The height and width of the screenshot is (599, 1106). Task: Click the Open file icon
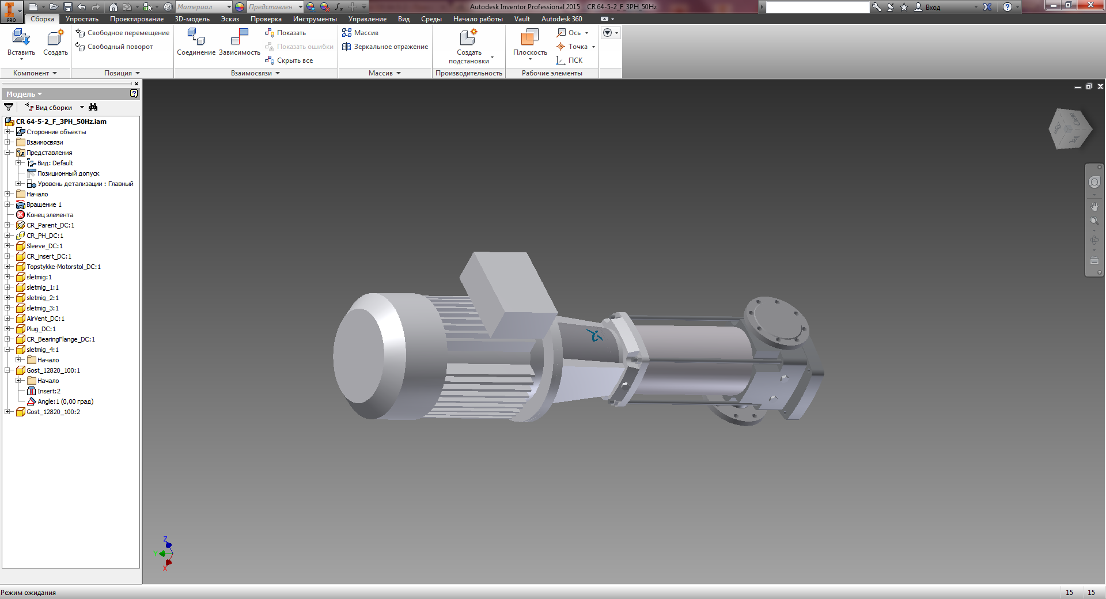[53, 7]
